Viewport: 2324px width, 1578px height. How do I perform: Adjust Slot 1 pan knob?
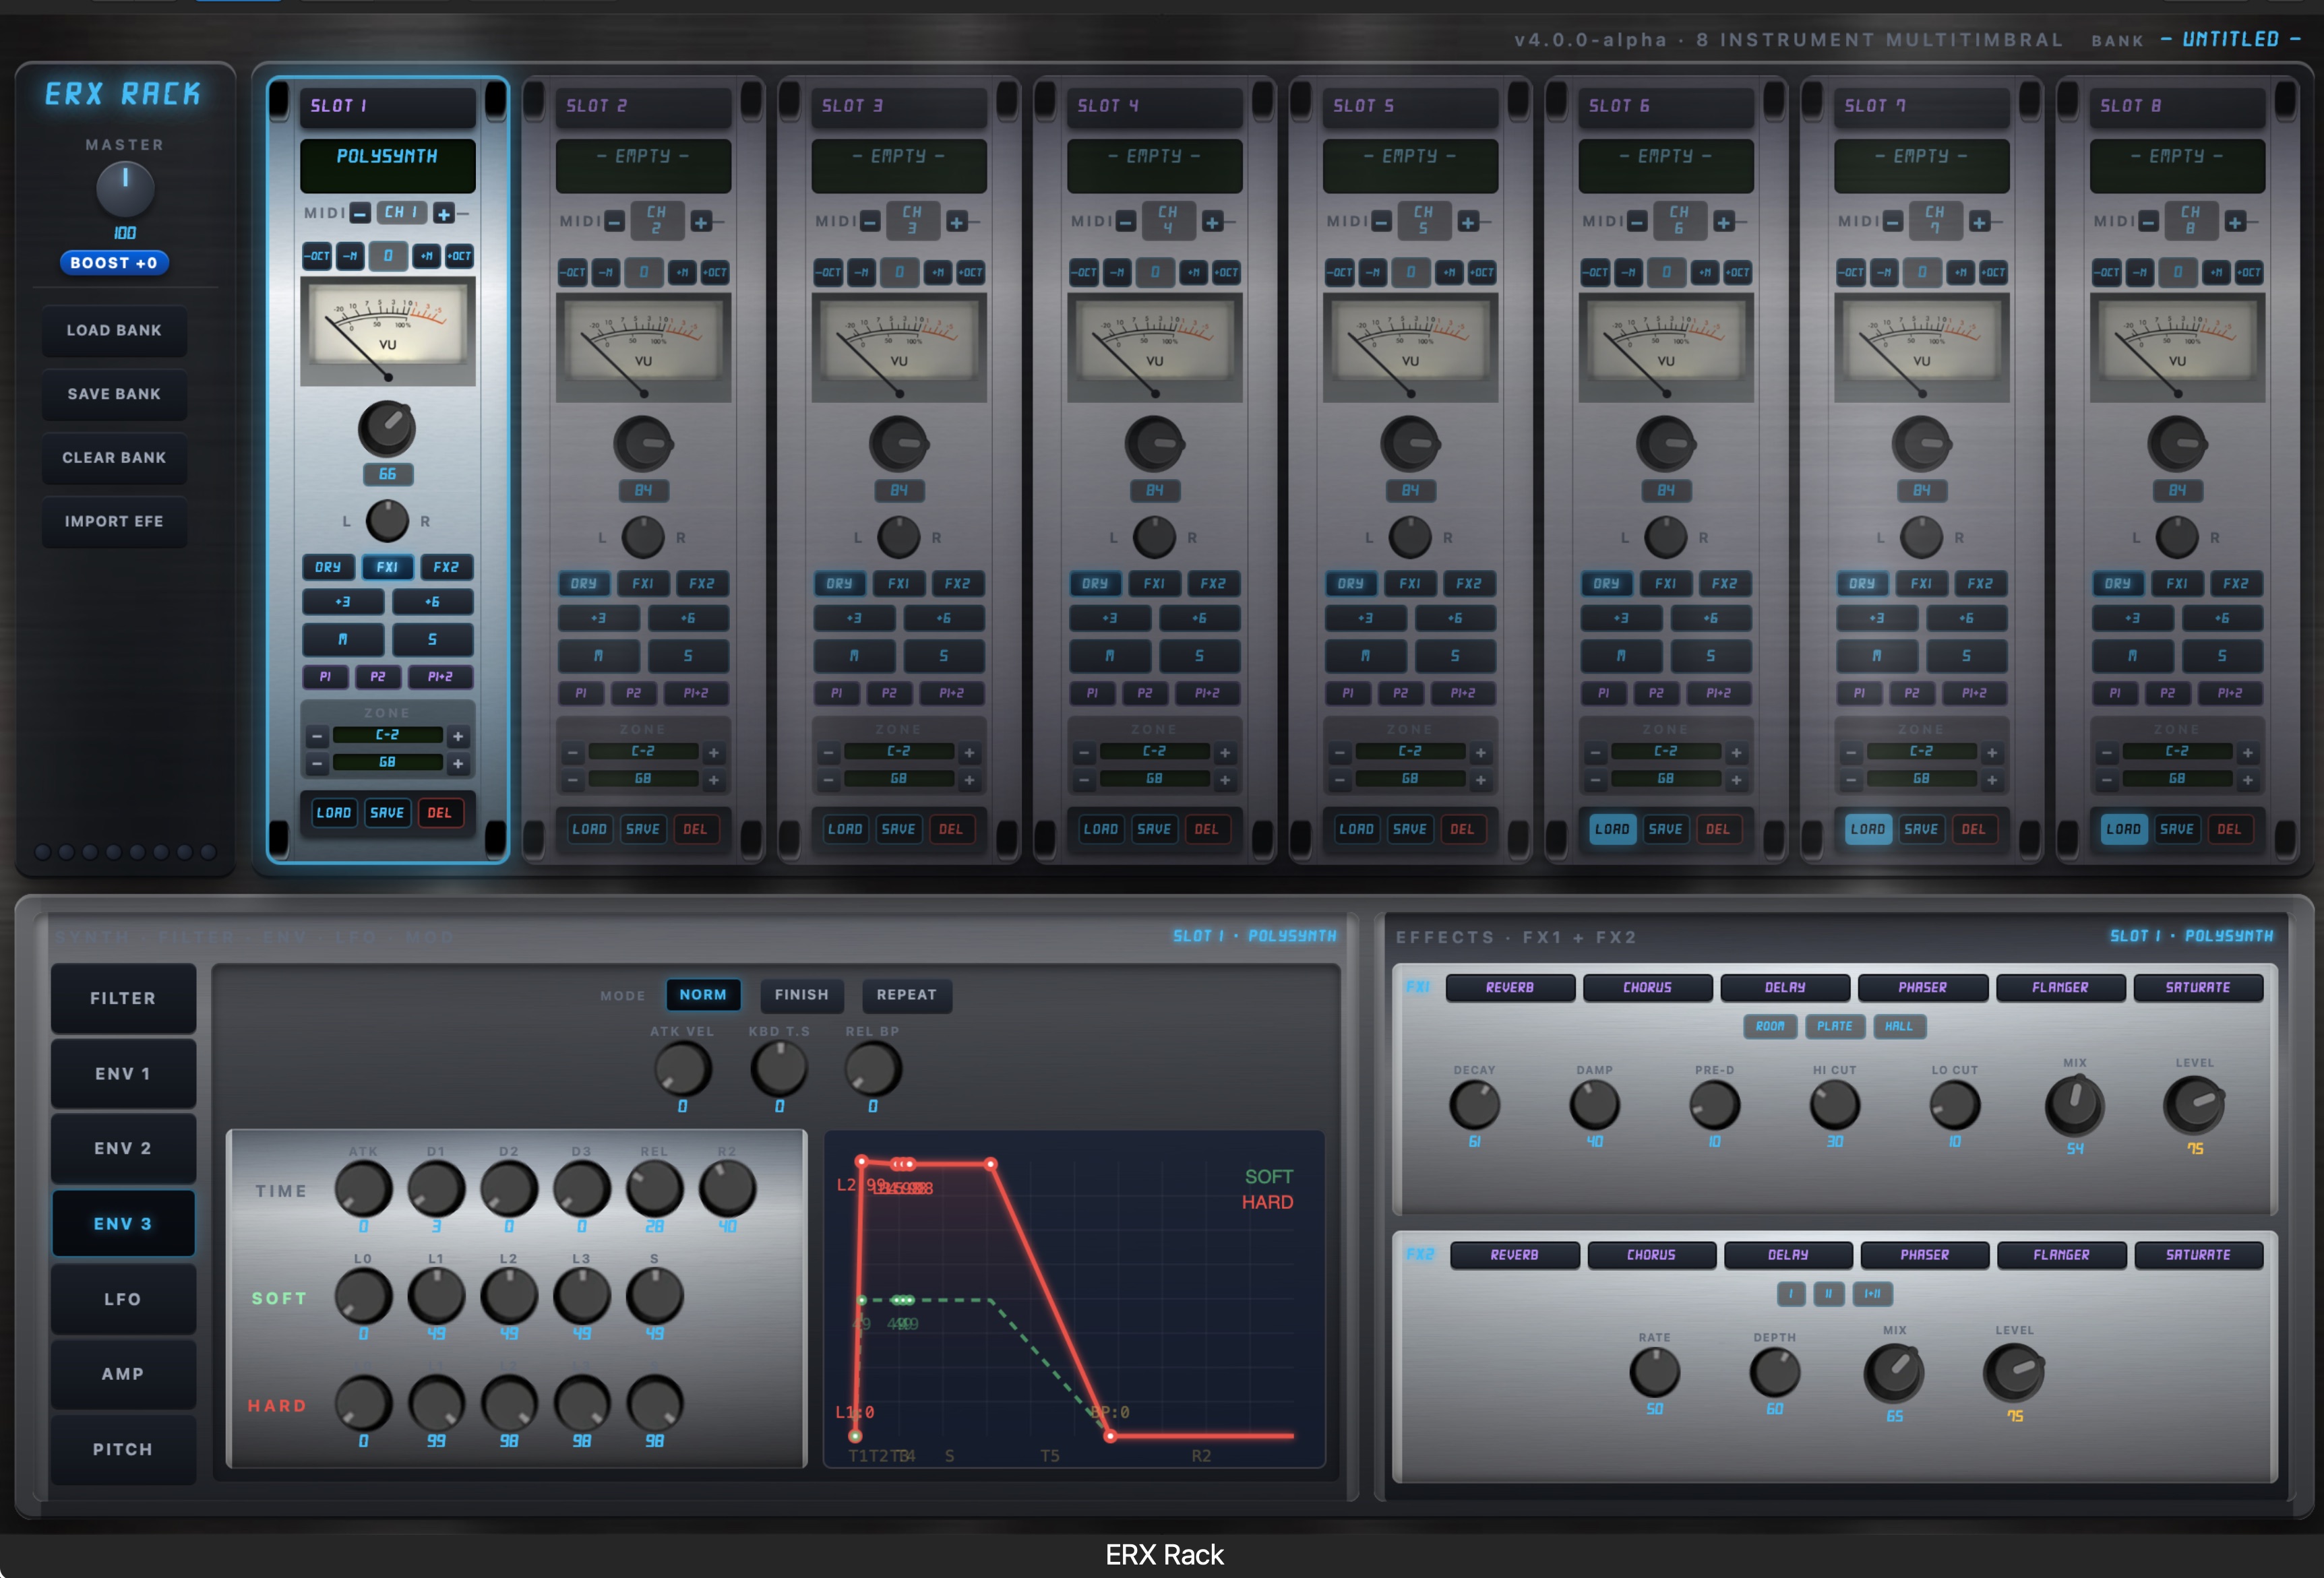(387, 521)
